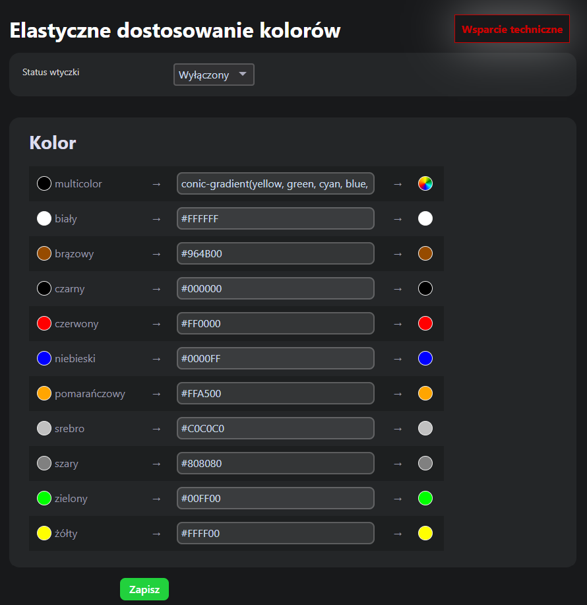587x605 pixels.
Task: Click the orange pomarańczowy source swatch
Action: [x=44, y=393]
